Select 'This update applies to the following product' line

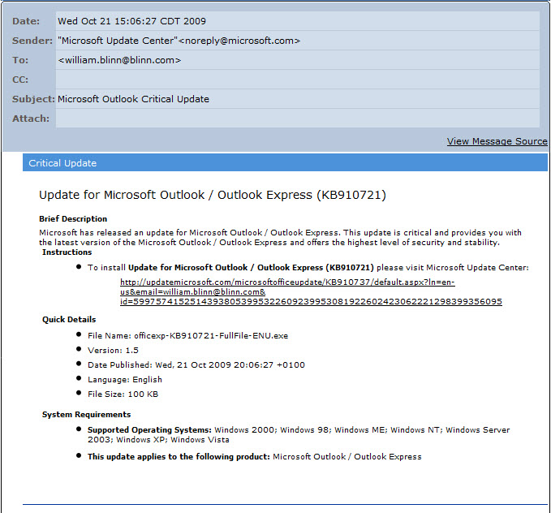point(255,457)
